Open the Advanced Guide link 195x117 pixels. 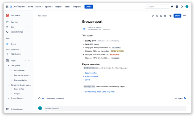coord(91,76)
